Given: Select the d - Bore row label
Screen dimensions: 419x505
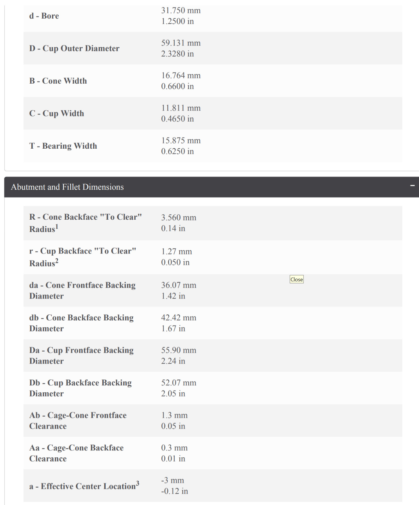Looking at the screenshot, I should 44,16.
